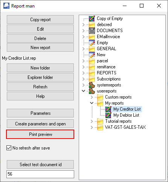Select the VAT-GST-SALES-TAX folder label
This screenshot has height=182, width=168.
click(x=125, y=127)
